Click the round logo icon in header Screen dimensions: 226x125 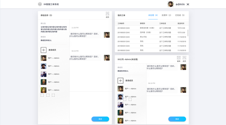40,4
